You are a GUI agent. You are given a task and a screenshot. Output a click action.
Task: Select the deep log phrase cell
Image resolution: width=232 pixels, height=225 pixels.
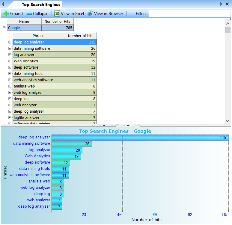pos(39,99)
